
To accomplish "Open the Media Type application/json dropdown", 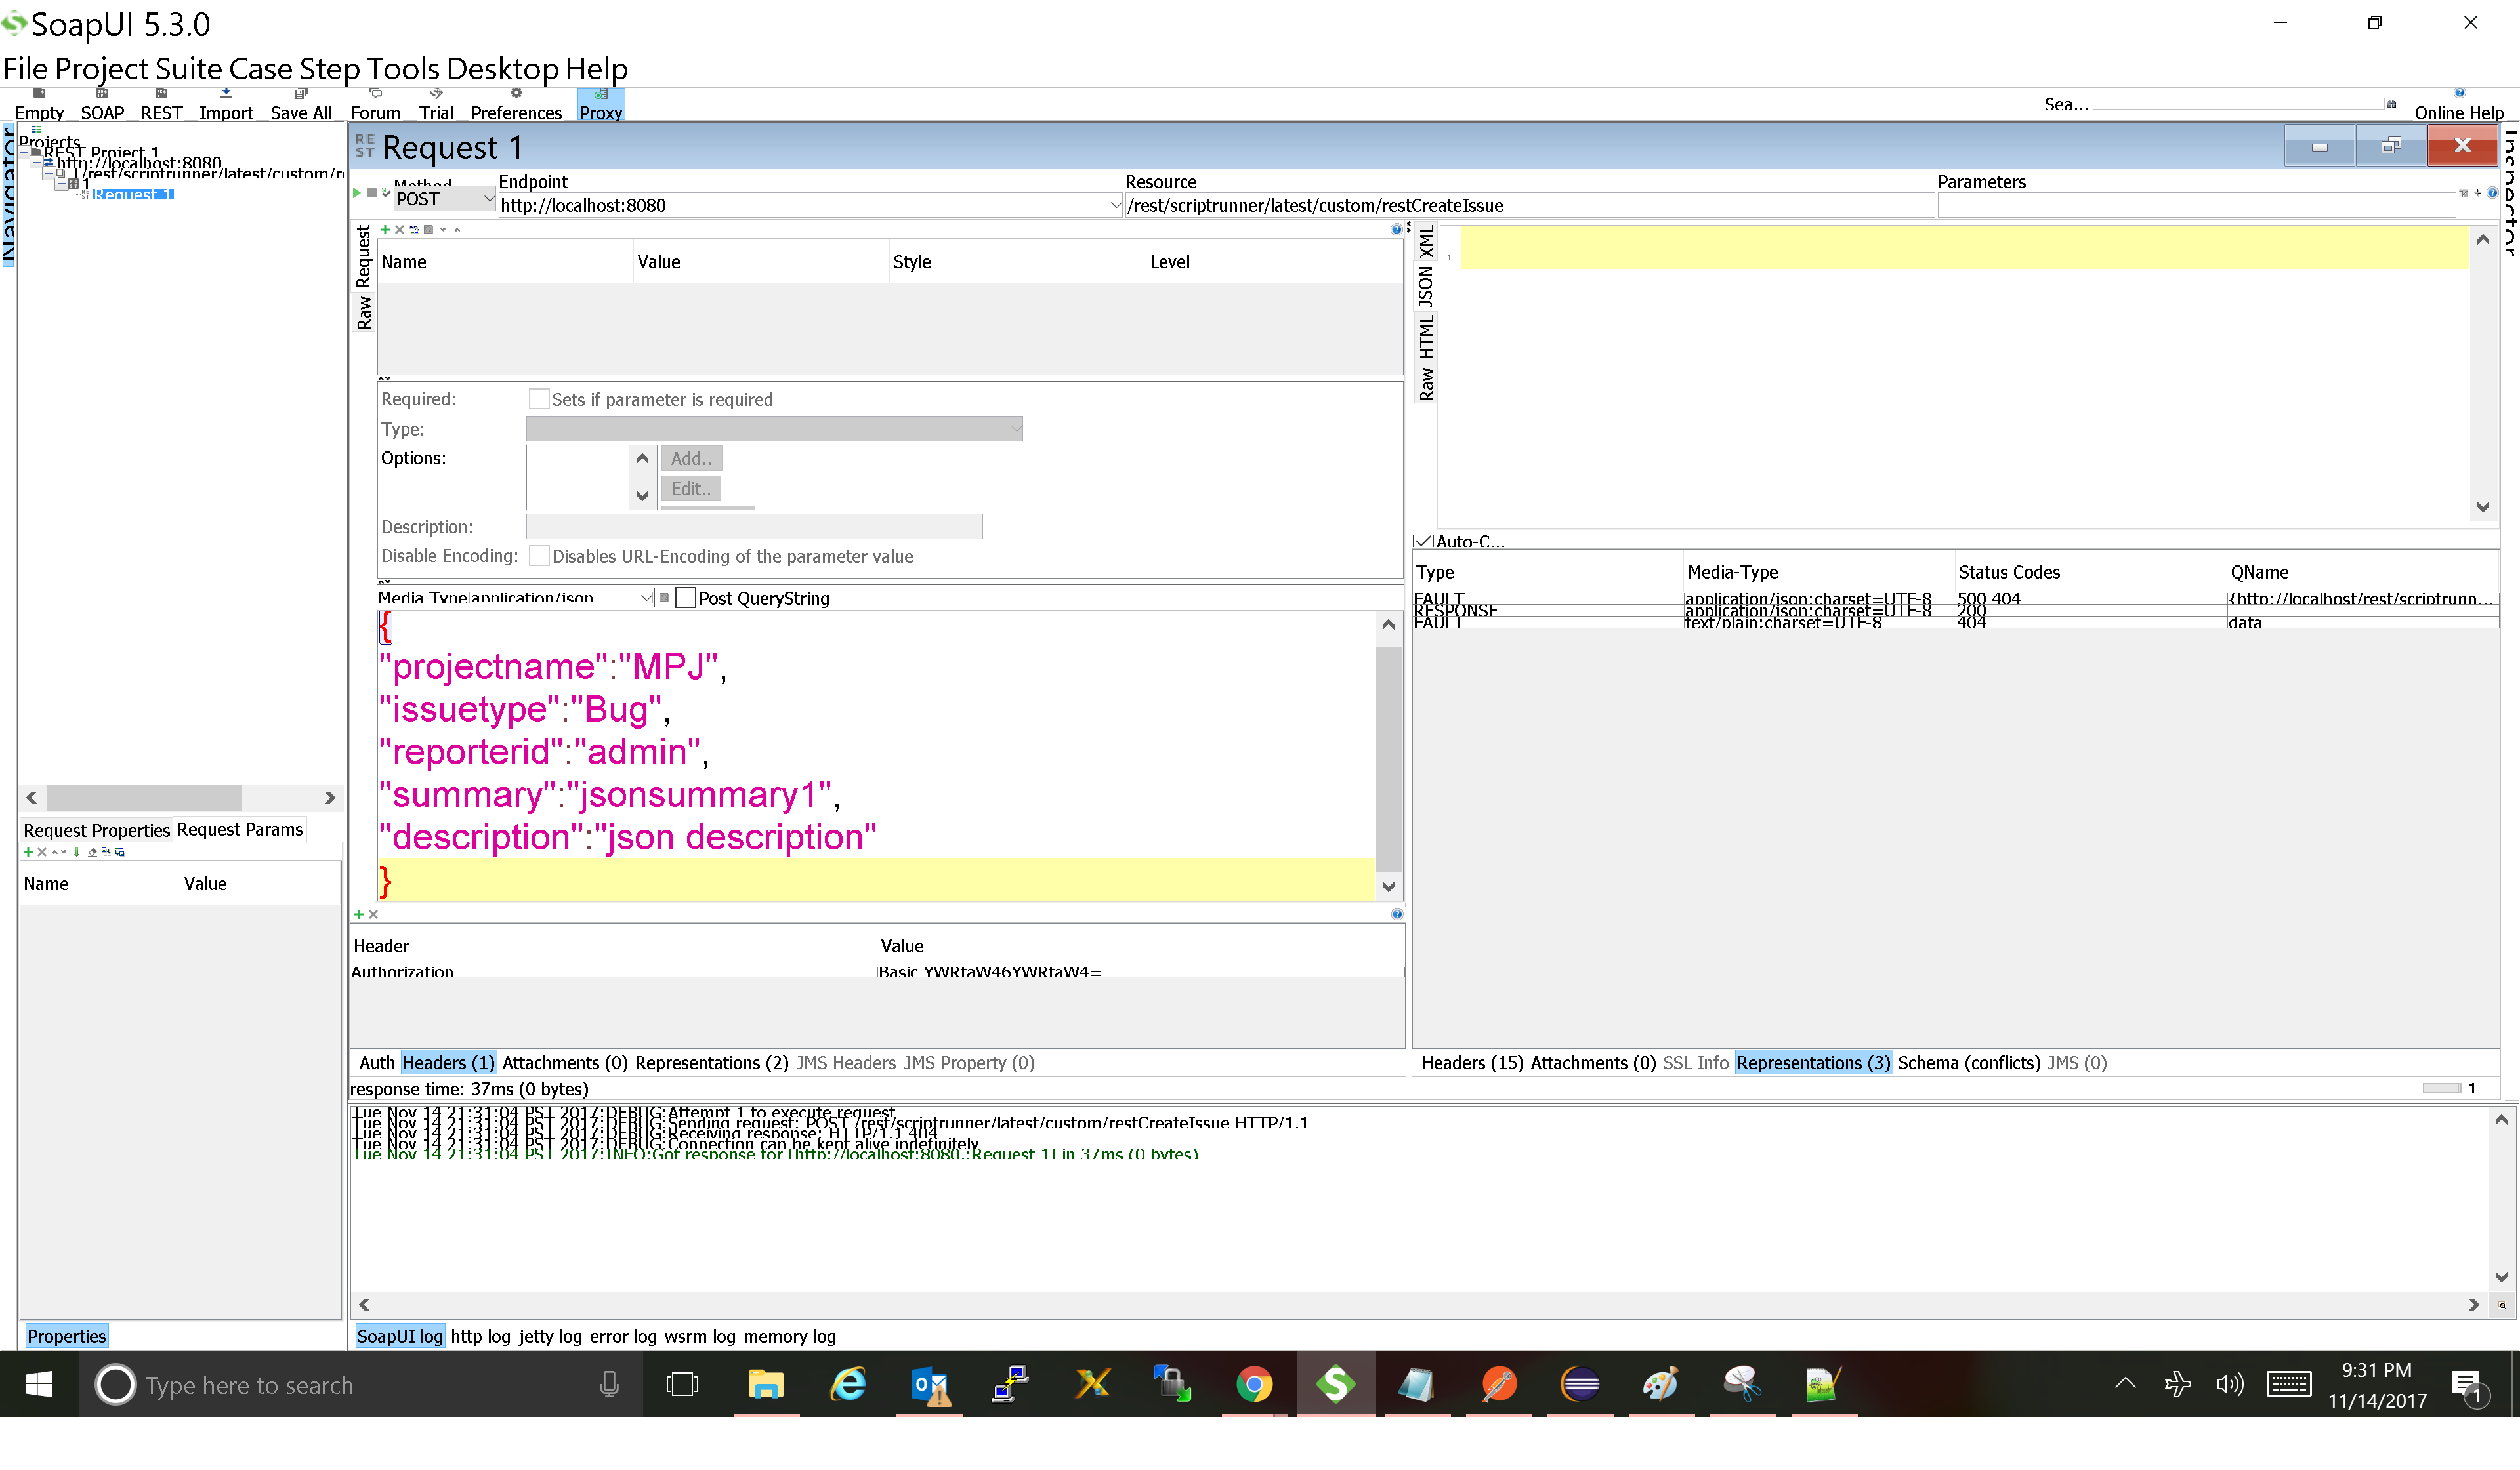I will coord(645,598).
